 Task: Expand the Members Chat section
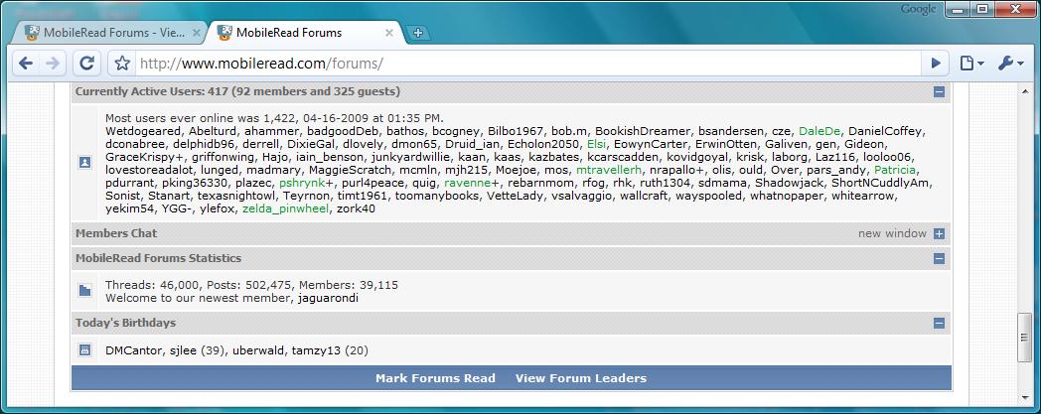939,233
